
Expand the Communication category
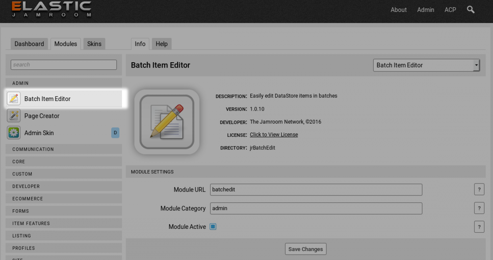(x=64, y=149)
